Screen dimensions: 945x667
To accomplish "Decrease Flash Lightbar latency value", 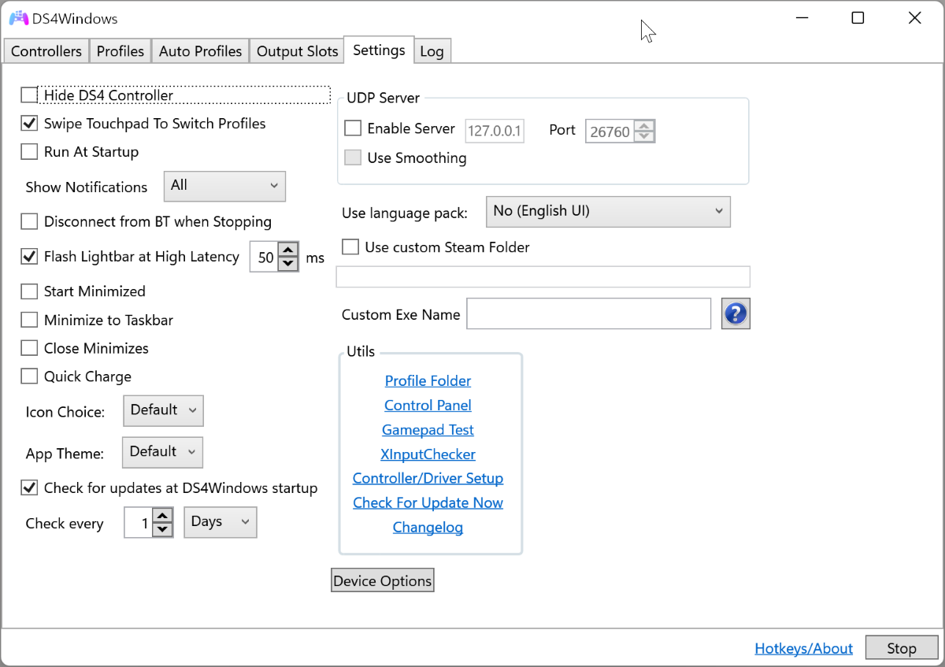I will [x=288, y=264].
